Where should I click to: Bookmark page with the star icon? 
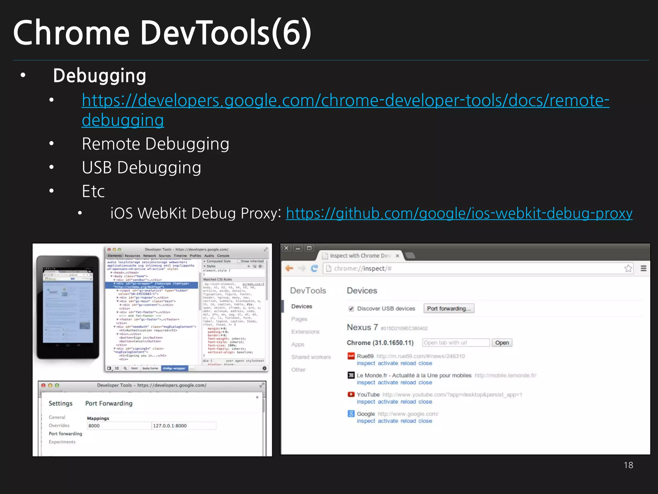(628, 268)
